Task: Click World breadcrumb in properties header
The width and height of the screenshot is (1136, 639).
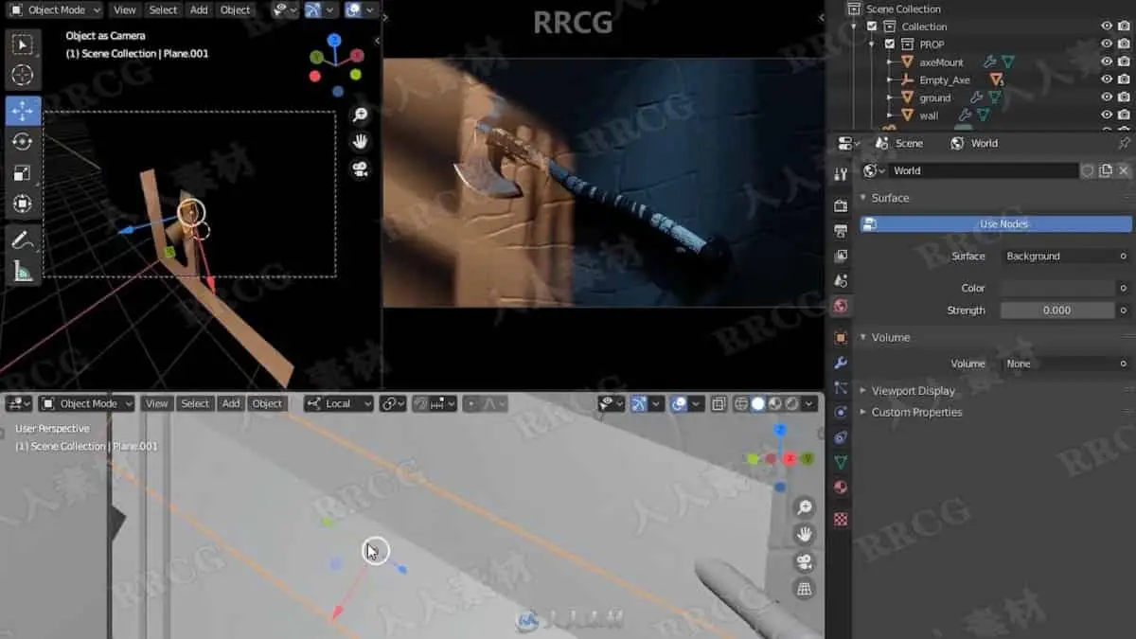Action: (974, 143)
